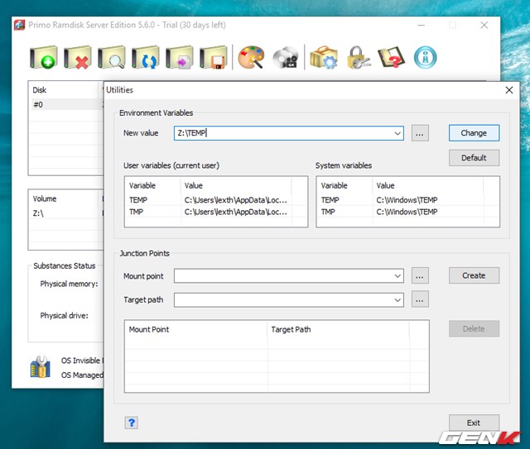Select the system TEMP variable row
The image size is (530, 449).
point(407,200)
